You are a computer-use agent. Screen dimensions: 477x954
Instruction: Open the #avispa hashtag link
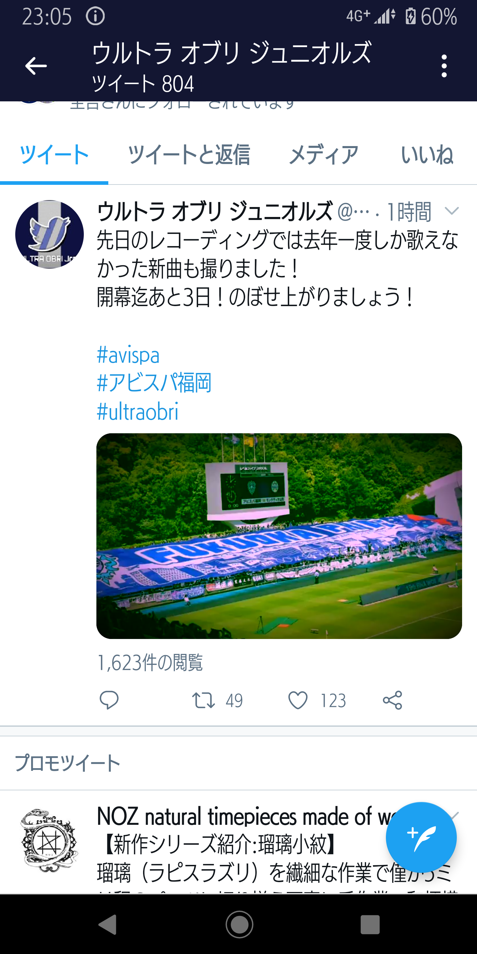coord(128,355)
